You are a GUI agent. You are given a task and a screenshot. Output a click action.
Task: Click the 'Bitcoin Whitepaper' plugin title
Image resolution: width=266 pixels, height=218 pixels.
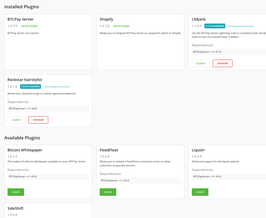25,150
